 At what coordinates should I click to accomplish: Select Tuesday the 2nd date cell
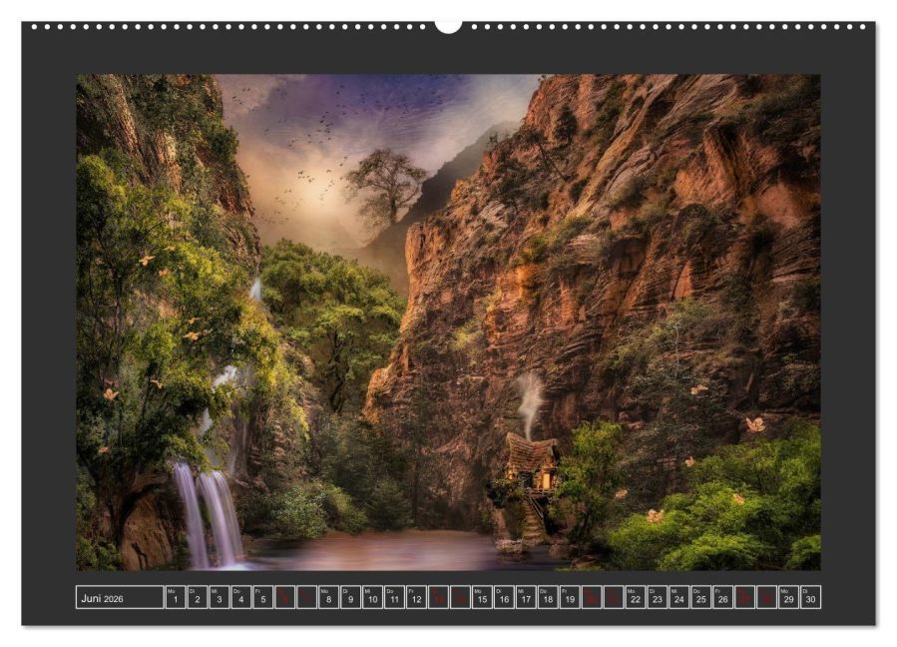(198, 597)
